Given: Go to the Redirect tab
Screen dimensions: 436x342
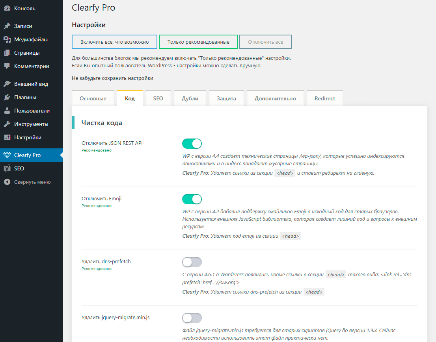Looking at the screenshot, I should coord(325,98).
